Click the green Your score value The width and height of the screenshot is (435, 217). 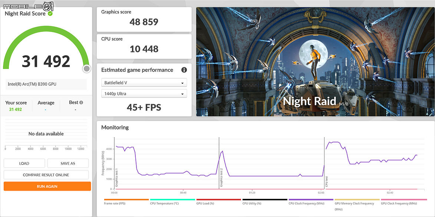click(x=16, y=109)
